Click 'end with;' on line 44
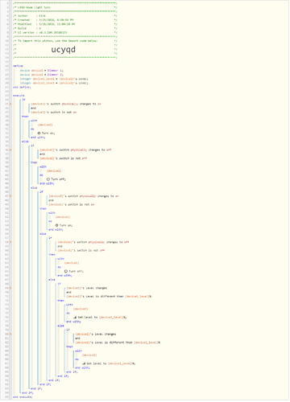The width and height of the screenshot is (290, 402). click(47, 183)
